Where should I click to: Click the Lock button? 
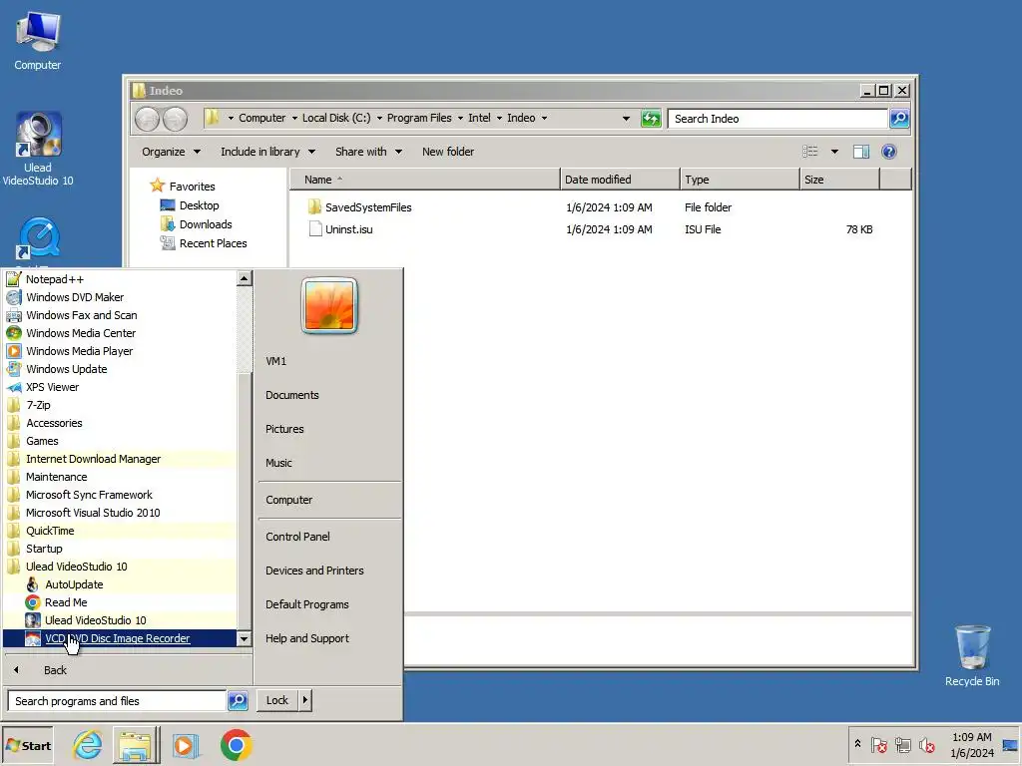277,700
